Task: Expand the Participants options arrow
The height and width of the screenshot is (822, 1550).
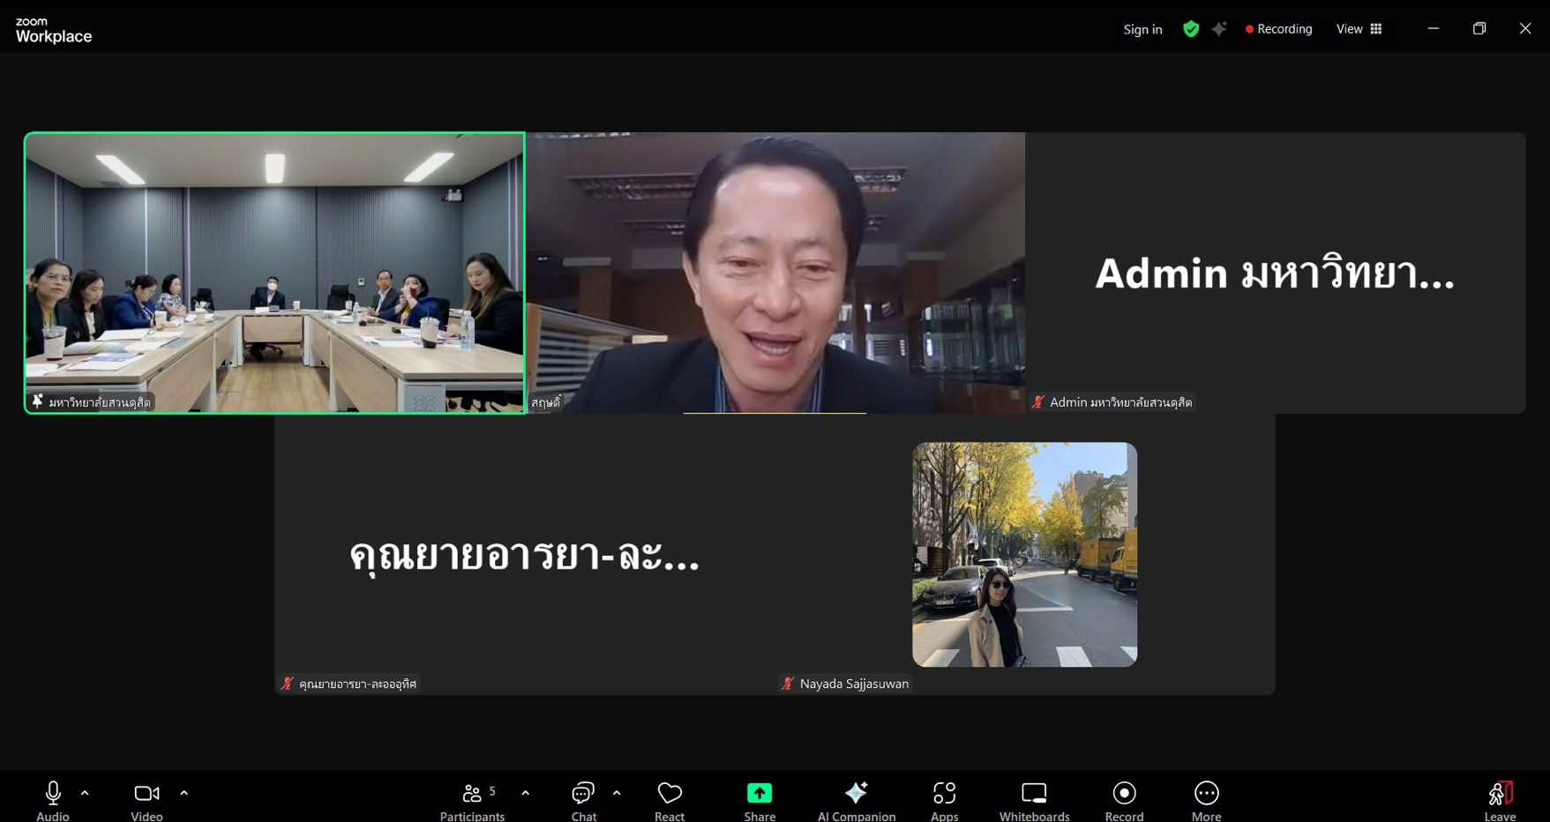Action: (x=526, y=793)
